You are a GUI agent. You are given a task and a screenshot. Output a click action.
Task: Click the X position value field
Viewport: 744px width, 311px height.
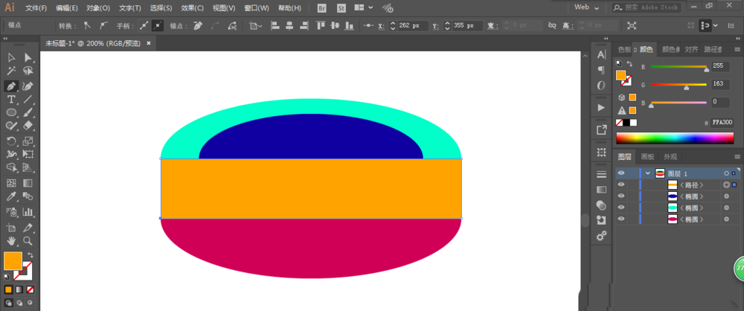coord(409,25)
